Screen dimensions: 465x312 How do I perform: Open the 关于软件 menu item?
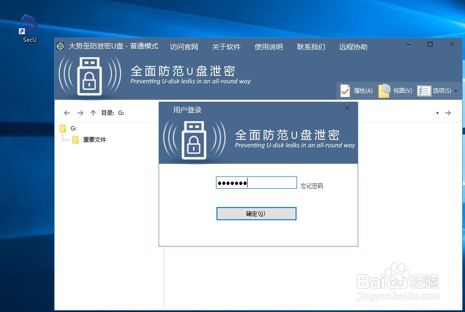coord(226,47)
